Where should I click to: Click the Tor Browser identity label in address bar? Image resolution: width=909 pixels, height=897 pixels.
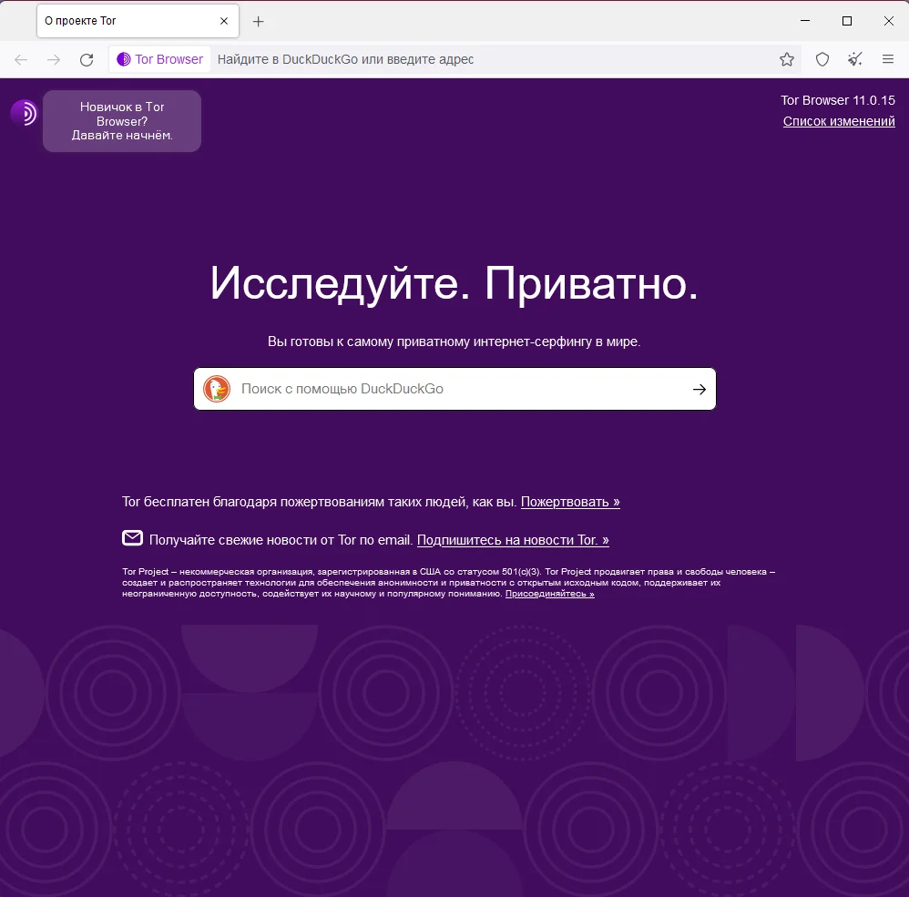coord(160,59)
